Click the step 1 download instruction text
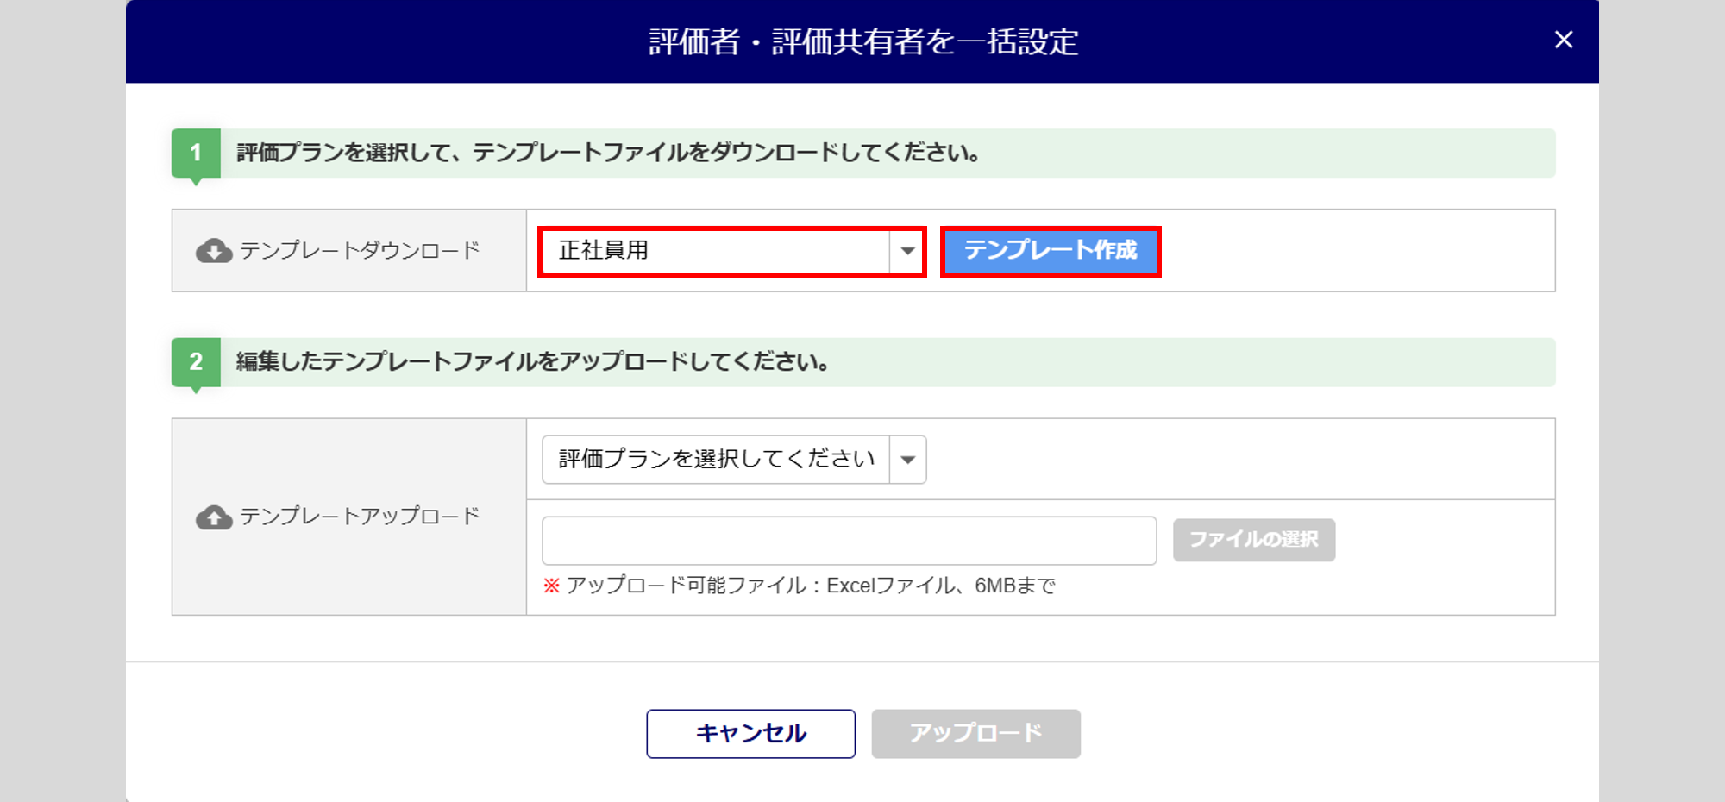Image resolution: width=1725 pixels, height=802 pixels. [608, 153]
